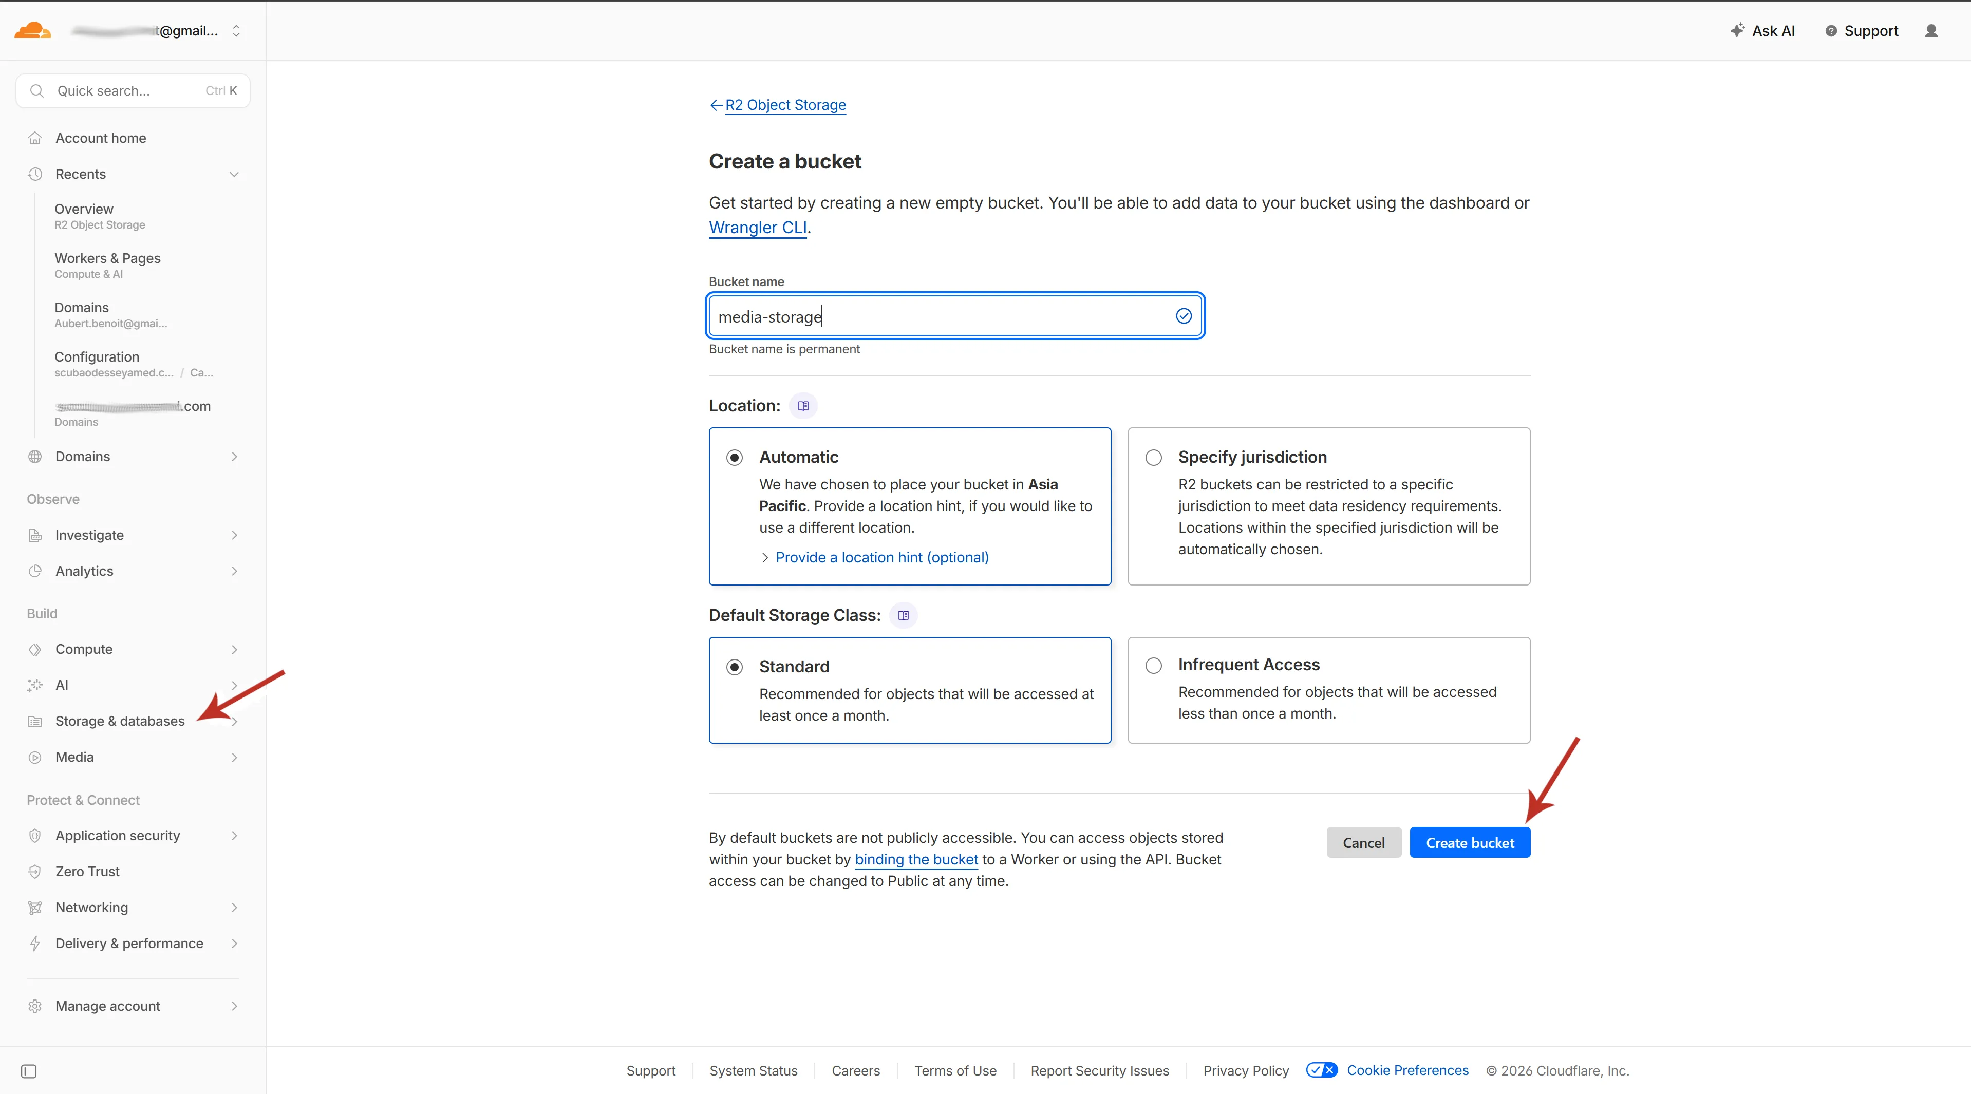Click the Domains globe icon
Image resolution: width=1971 pixels, height=1094 pixels.
coord(35,456)
